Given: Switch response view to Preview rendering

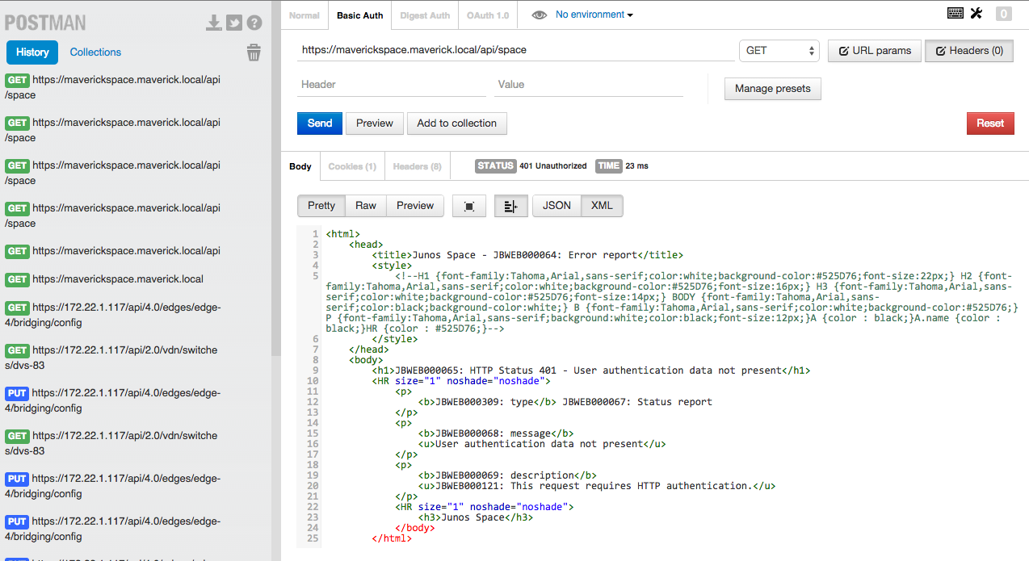Looking at the screenshot, I should [x=415, y=206].
